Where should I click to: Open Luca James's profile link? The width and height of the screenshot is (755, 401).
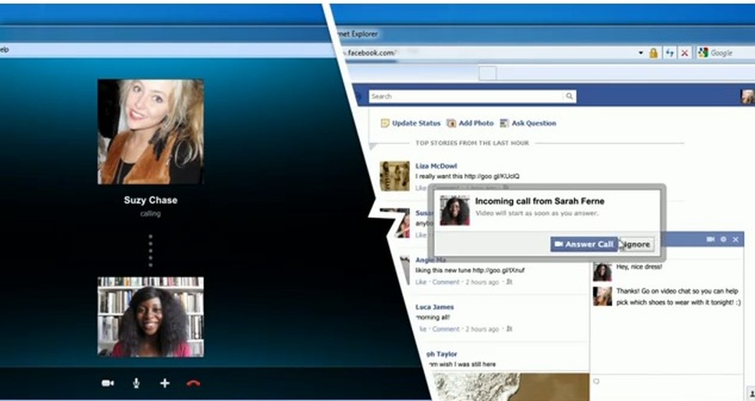(x=435, y=307)
